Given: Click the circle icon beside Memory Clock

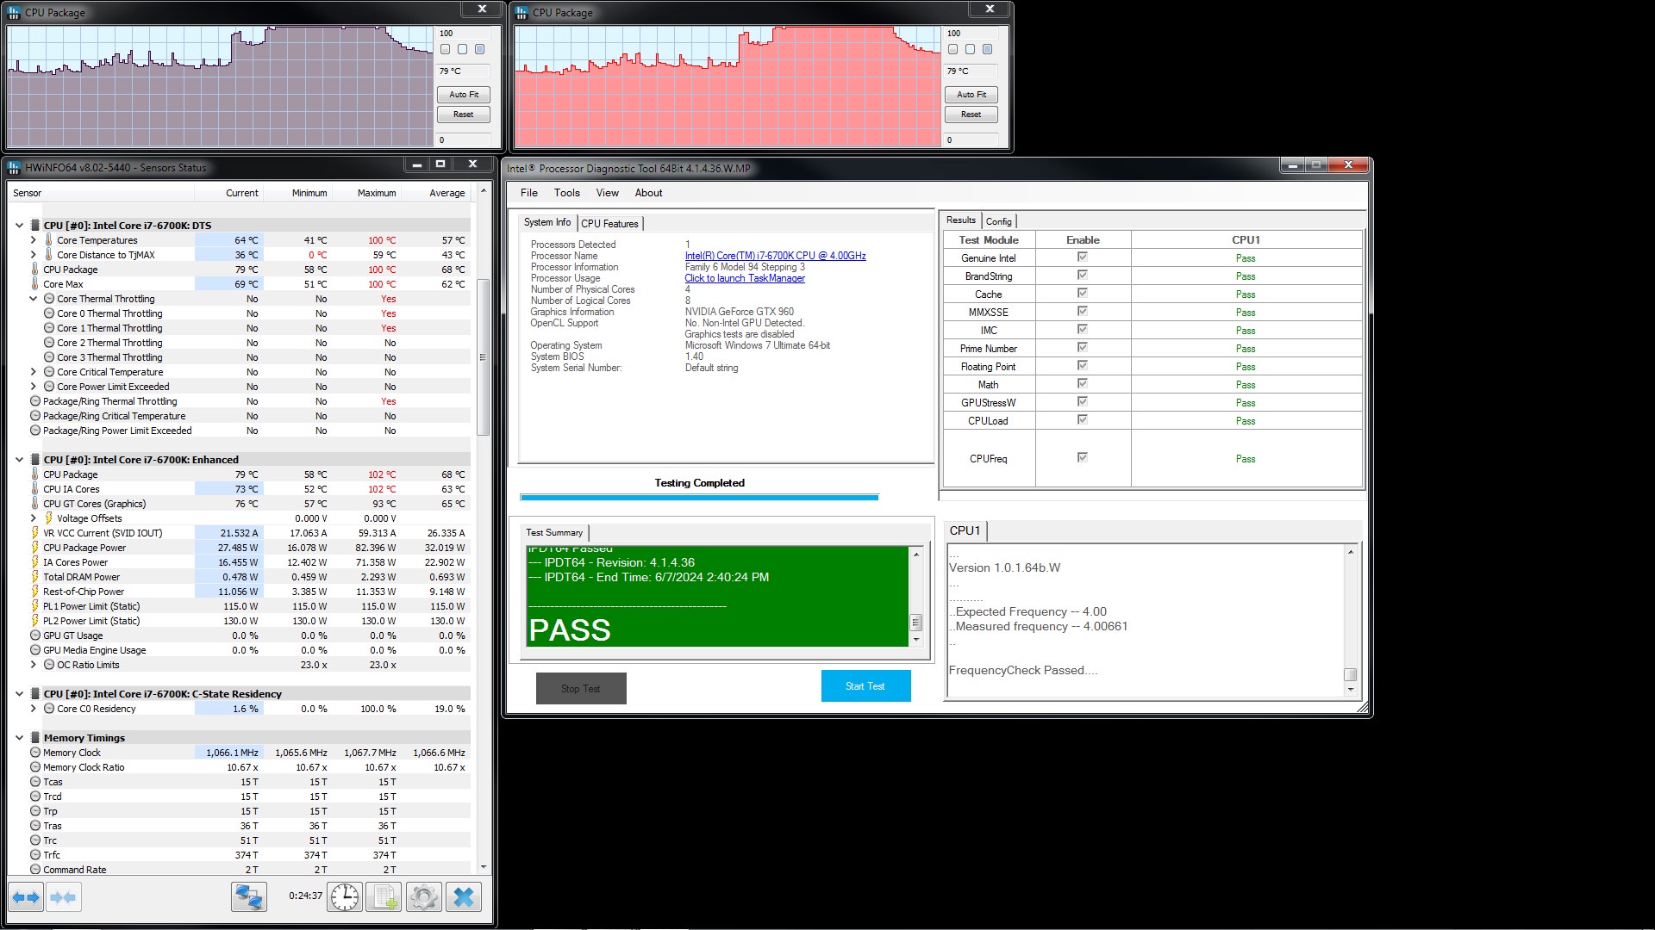Looking at the screenshot, I should pyautogui.click(x=35, y=753).
